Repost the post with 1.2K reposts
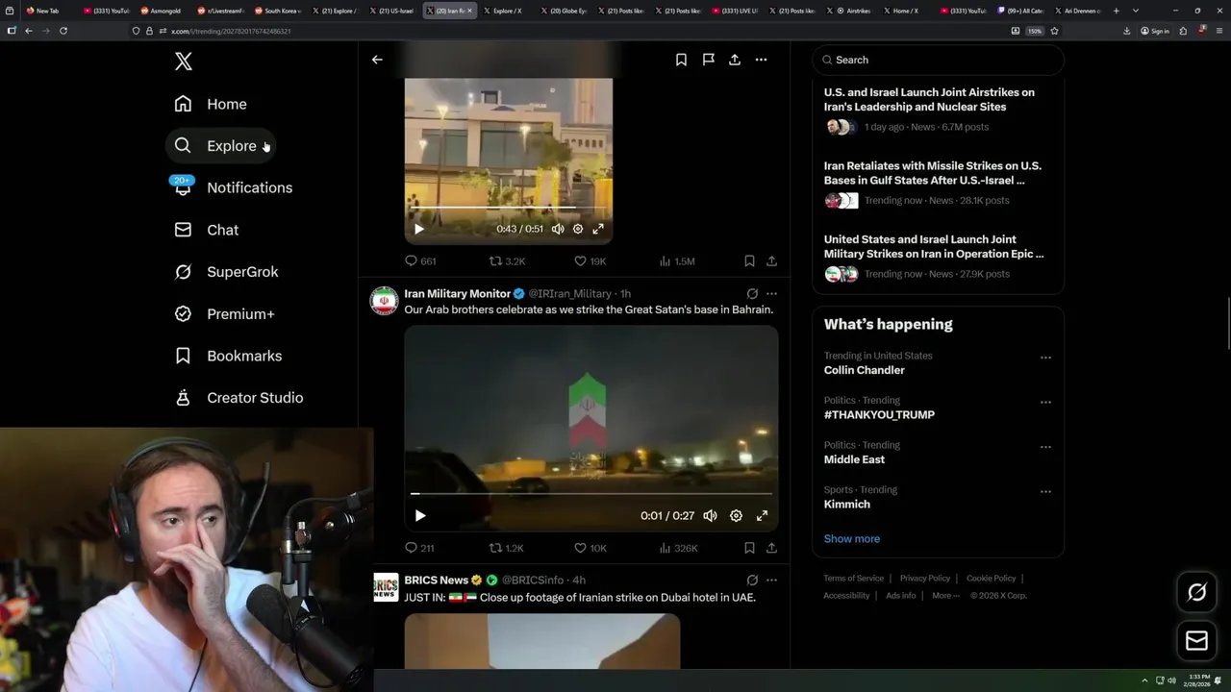1231x692 pixels. click(x=507, y=548)
